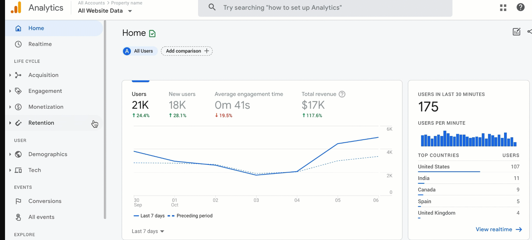Select the Average engagement time tab

[249, 104]
